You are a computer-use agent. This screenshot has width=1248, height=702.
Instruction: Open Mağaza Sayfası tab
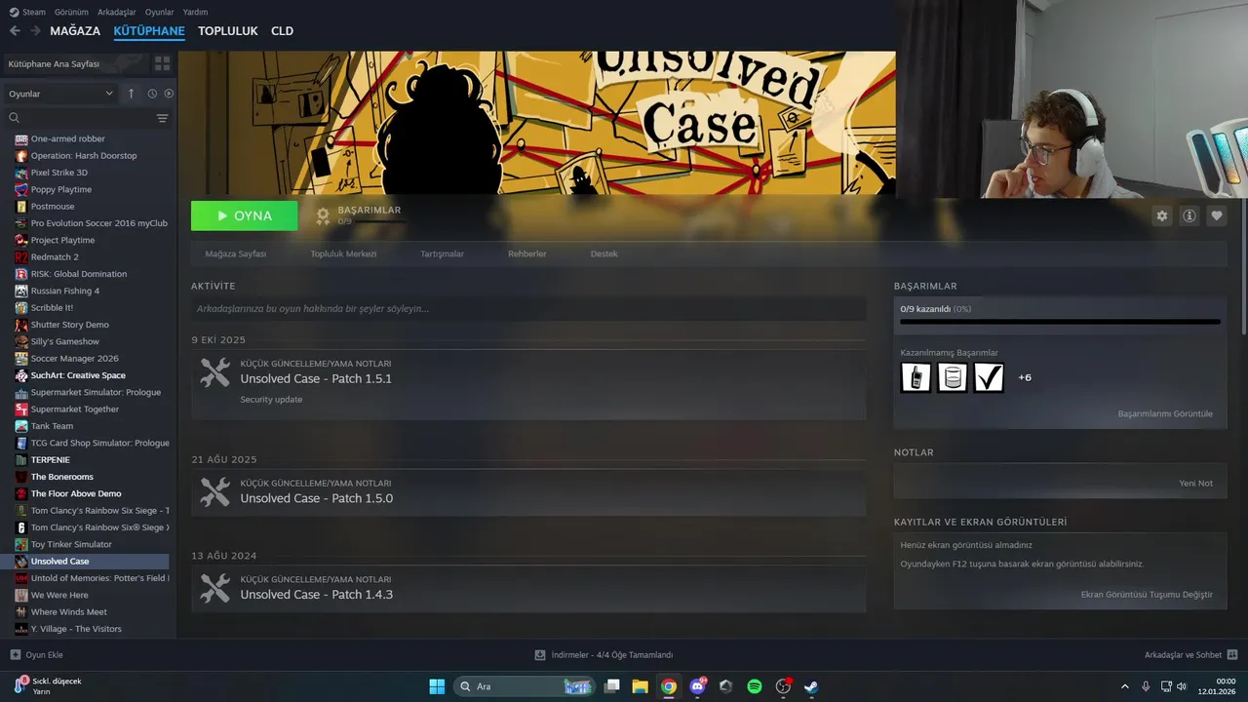click(x=236, y=253)
